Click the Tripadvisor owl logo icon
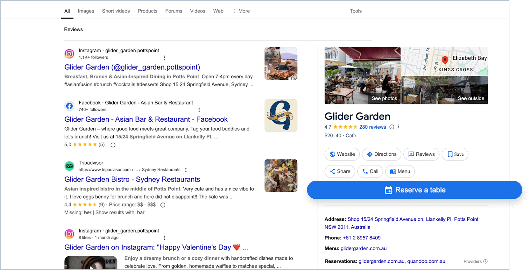The width and height of the screenshot is (531, 270). pyautogui.click(x=69, y=166)
